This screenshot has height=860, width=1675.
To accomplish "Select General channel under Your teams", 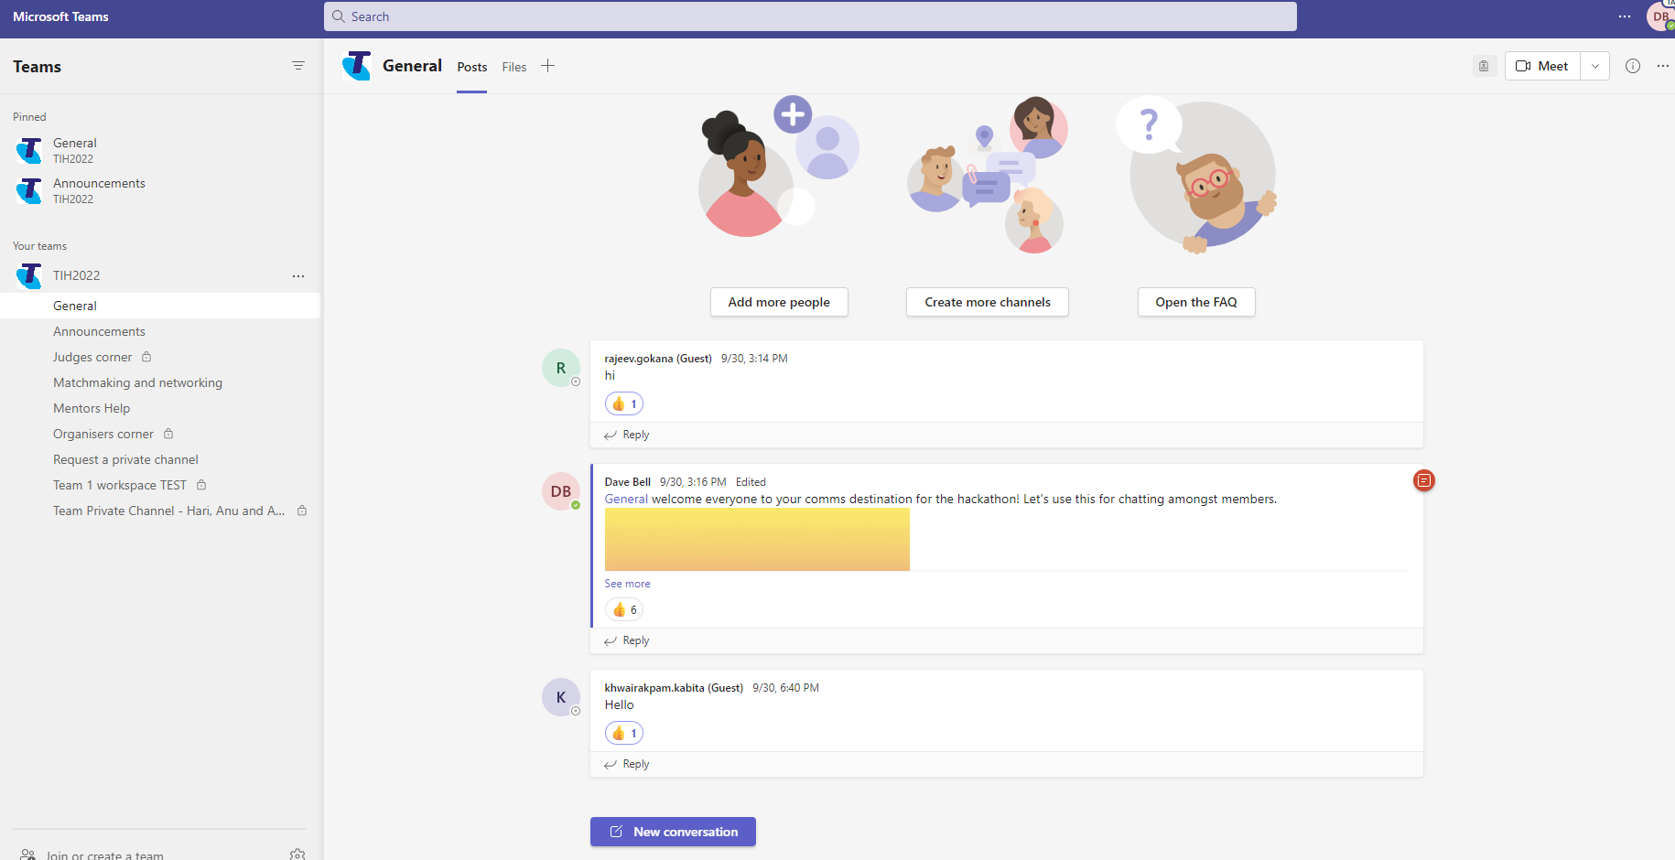I will pyautogui.click(x=160, y=306).
